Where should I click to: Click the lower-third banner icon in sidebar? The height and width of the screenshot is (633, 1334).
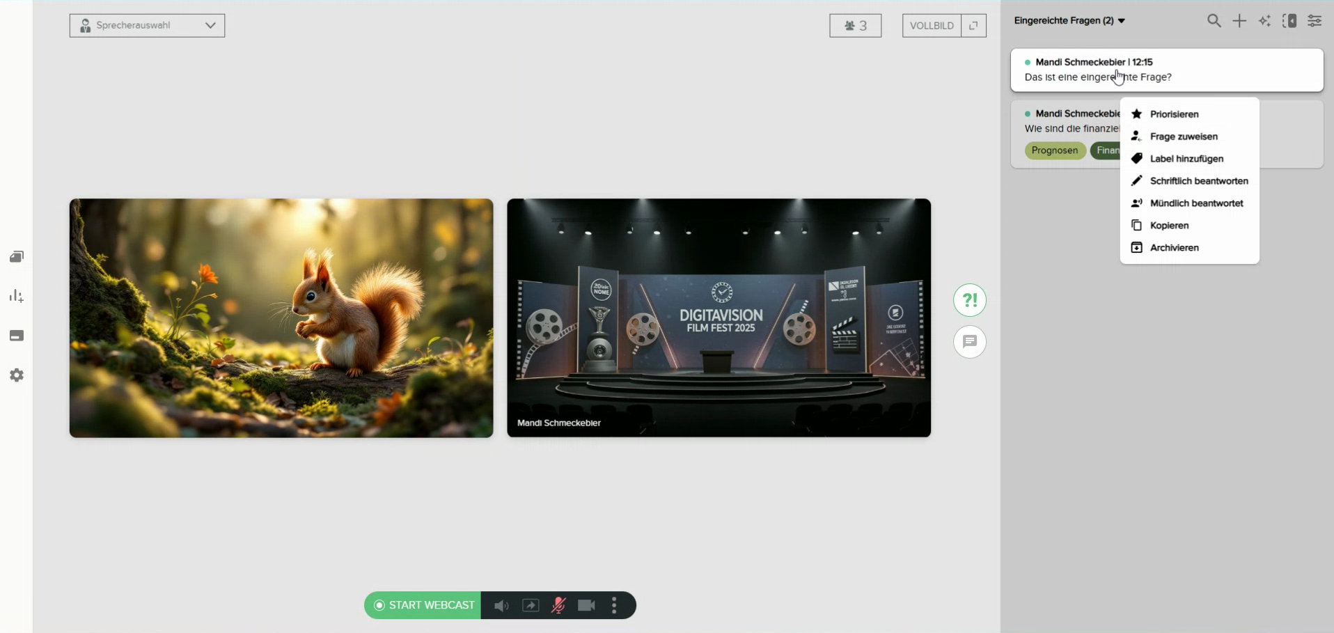17,336
